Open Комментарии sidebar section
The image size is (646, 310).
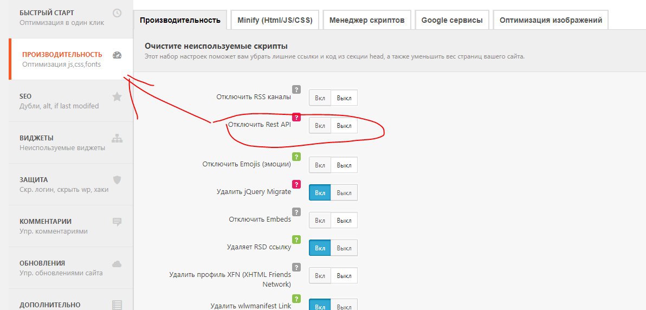point(71,226)
